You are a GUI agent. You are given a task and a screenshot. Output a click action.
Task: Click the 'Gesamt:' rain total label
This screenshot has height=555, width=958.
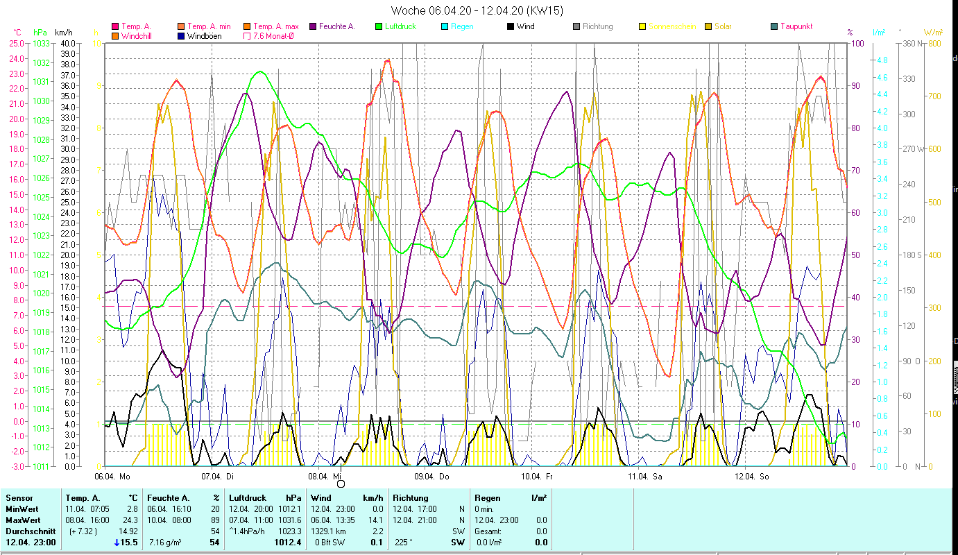pos(490,531)
